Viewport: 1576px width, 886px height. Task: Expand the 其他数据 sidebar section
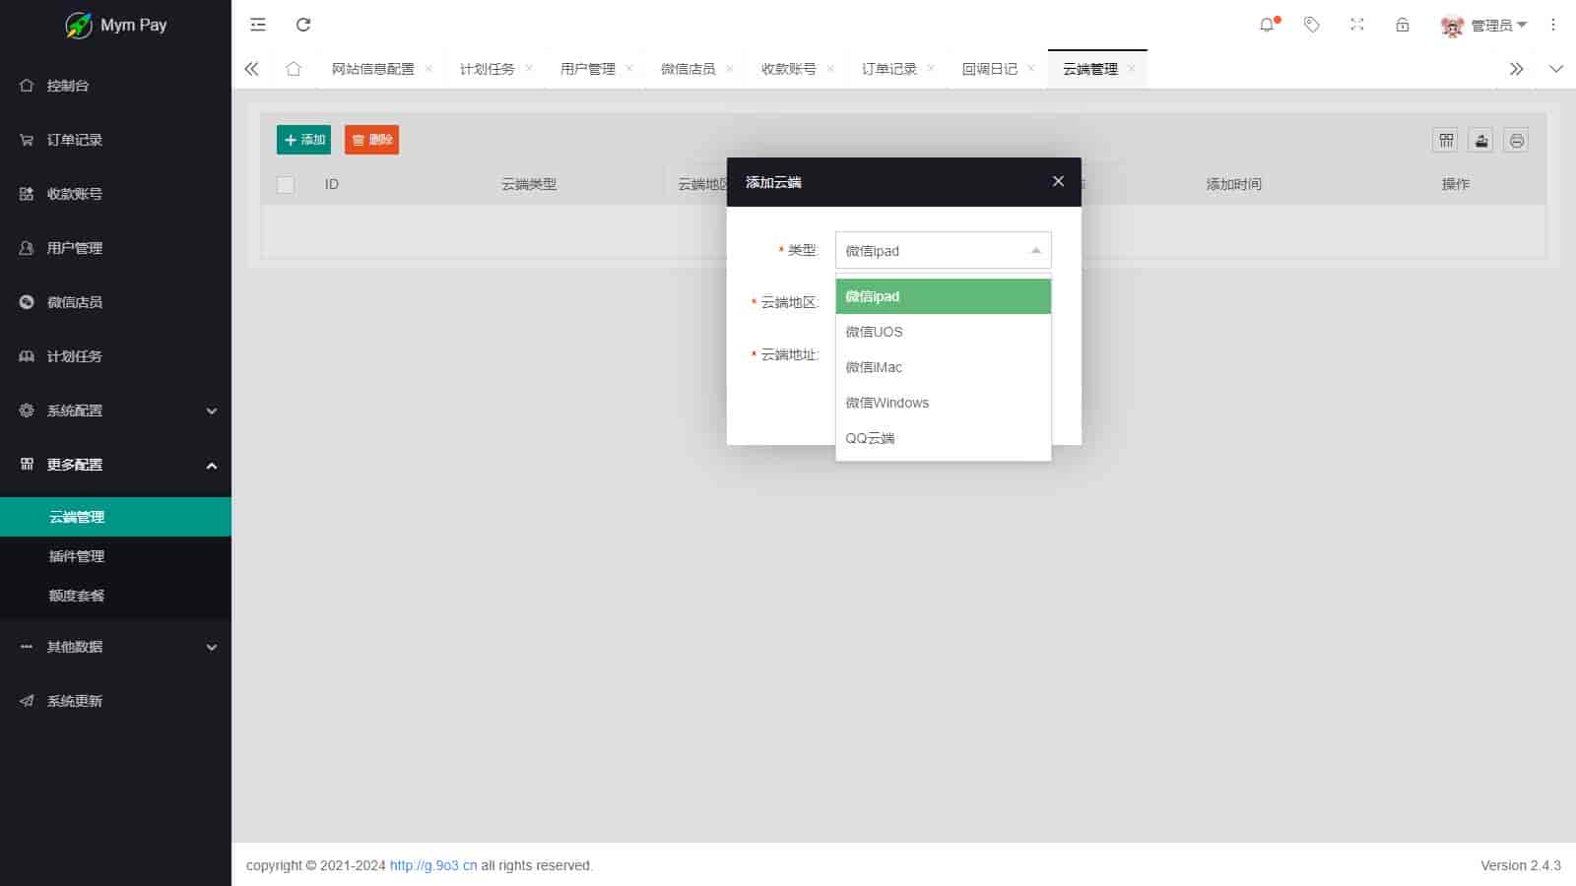click(x=115, y=647)
